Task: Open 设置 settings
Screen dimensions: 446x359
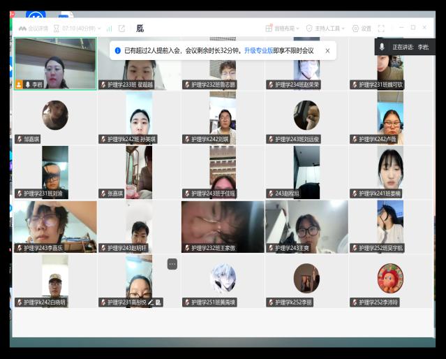Action: 362,29
